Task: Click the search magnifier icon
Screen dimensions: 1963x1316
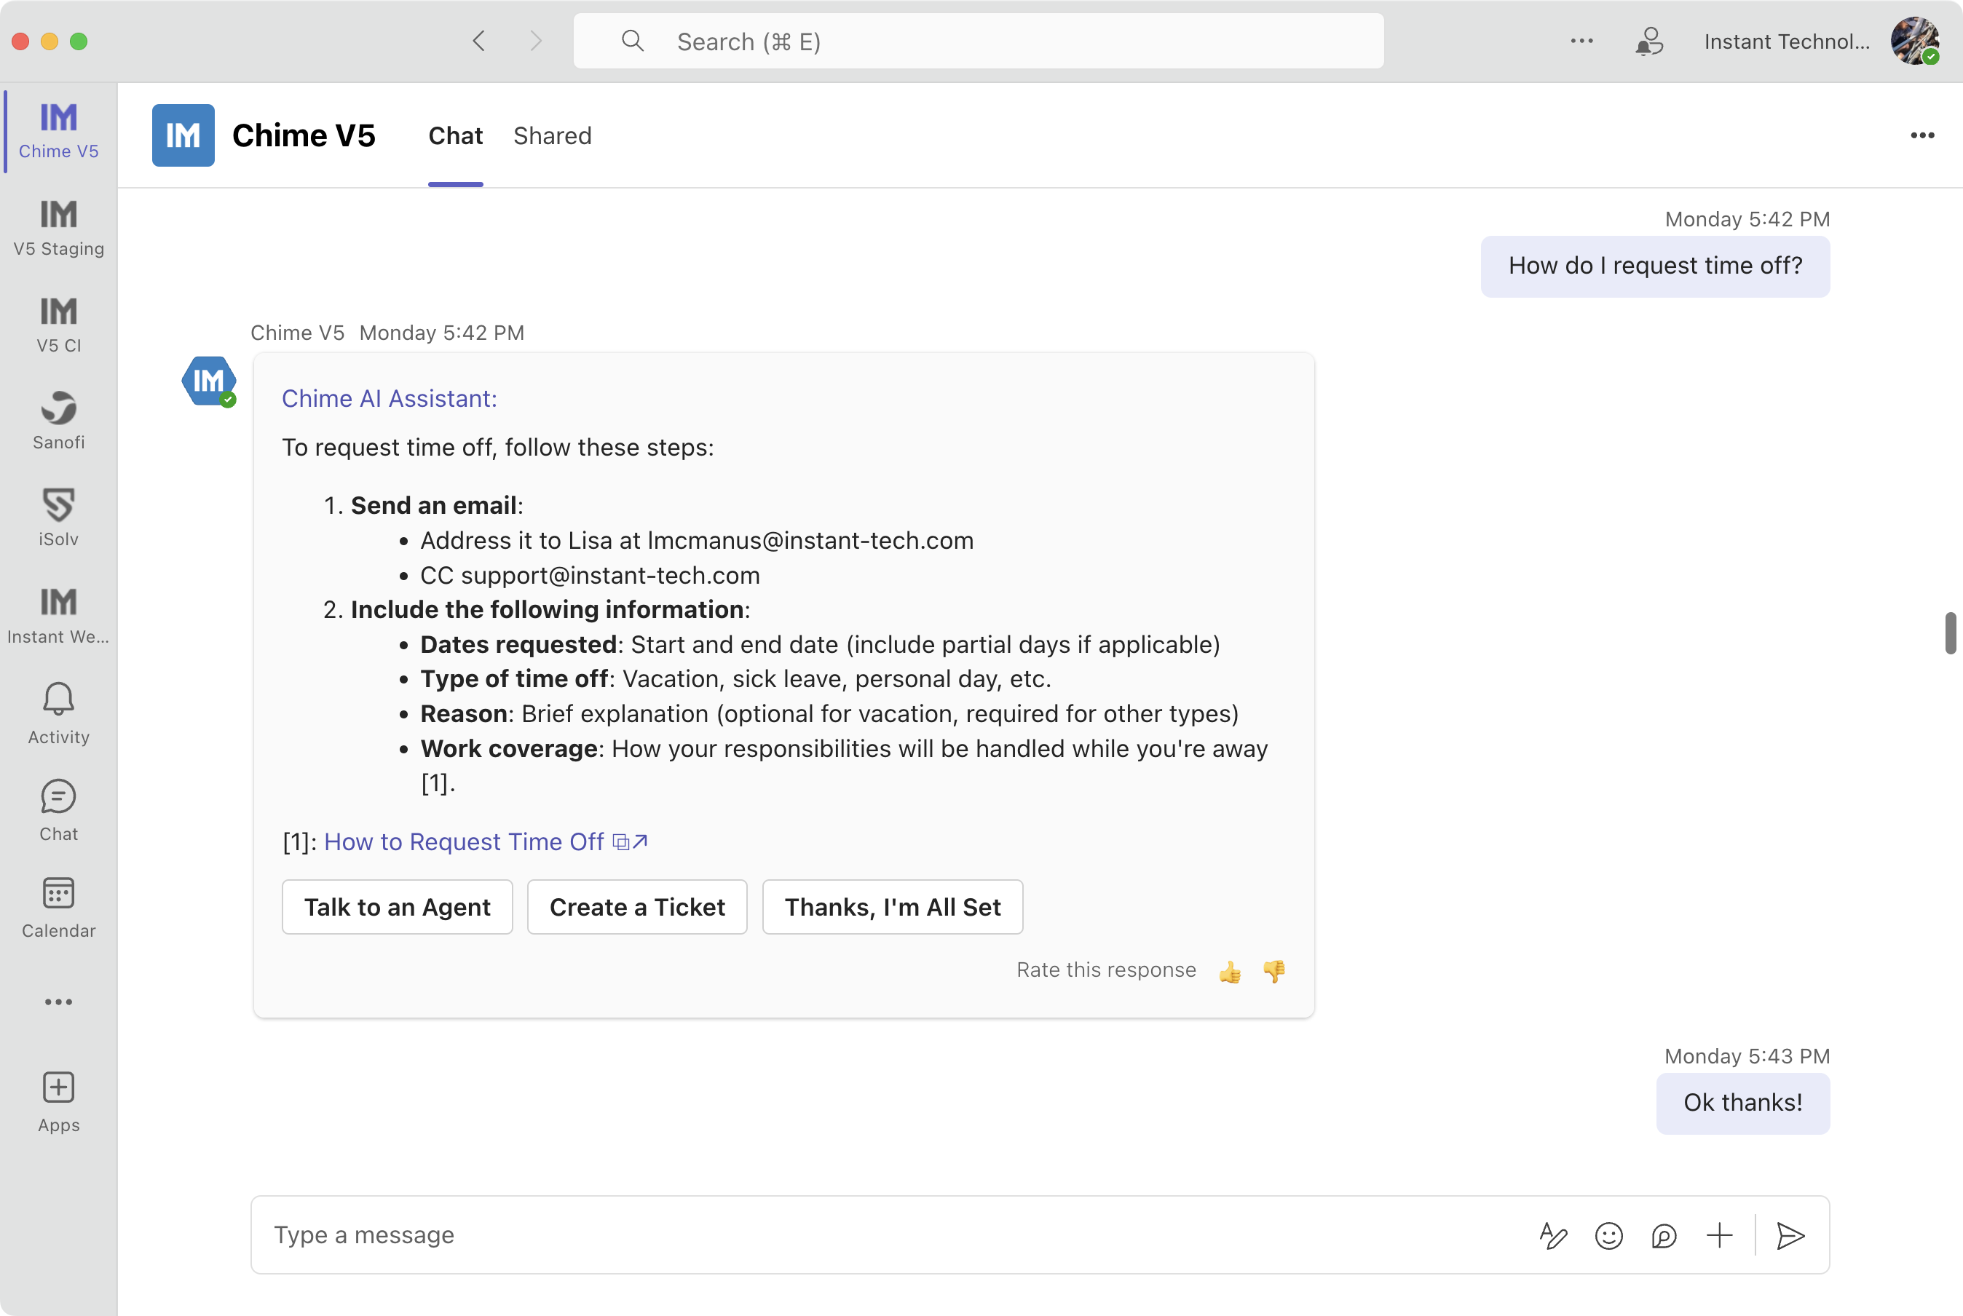Action: coord(633,41)
